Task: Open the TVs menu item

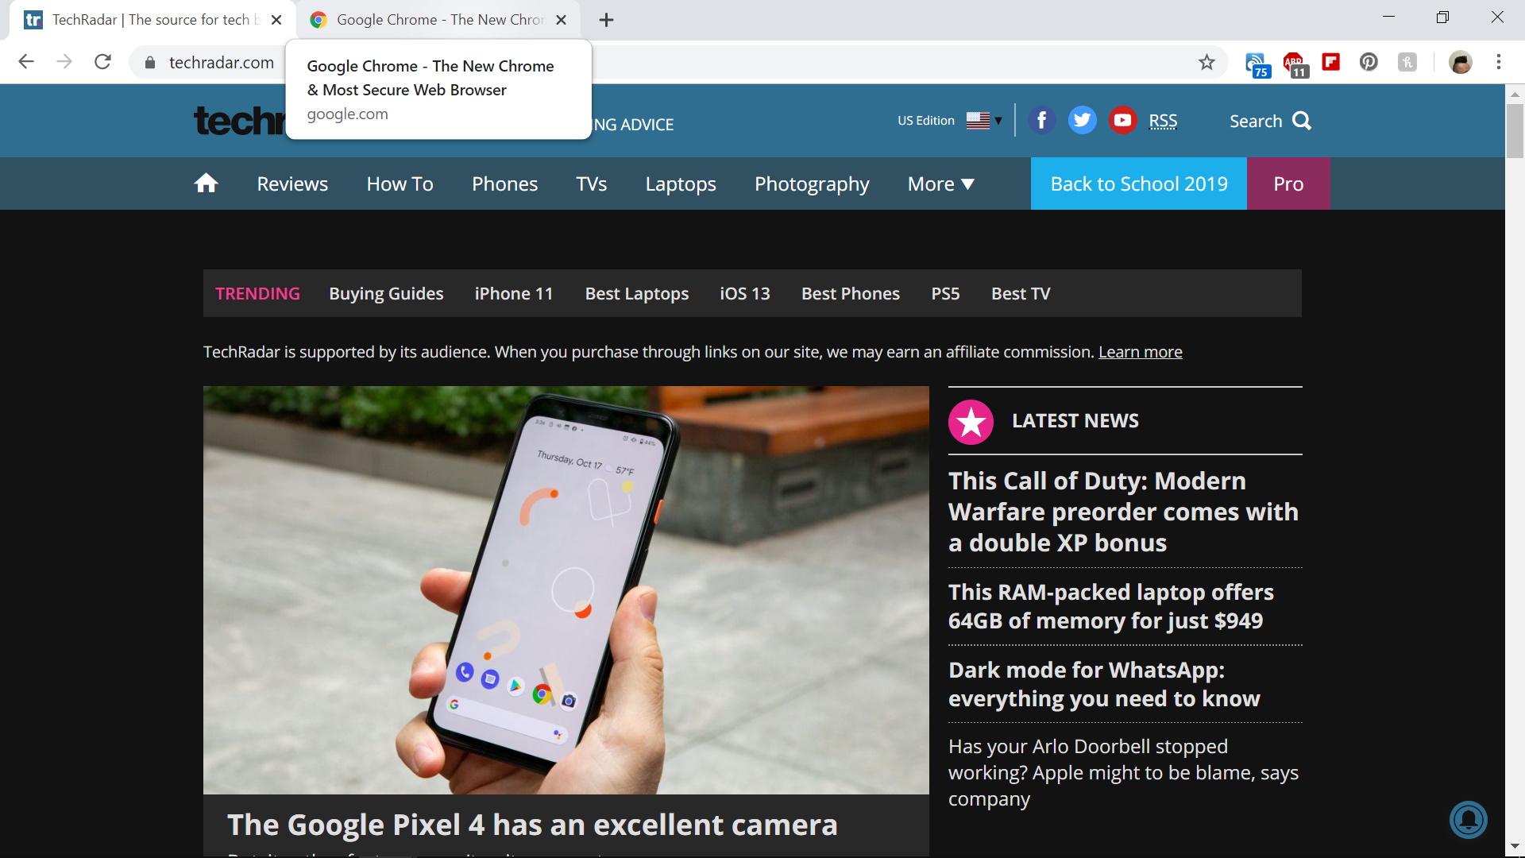Action: [591, 184]
